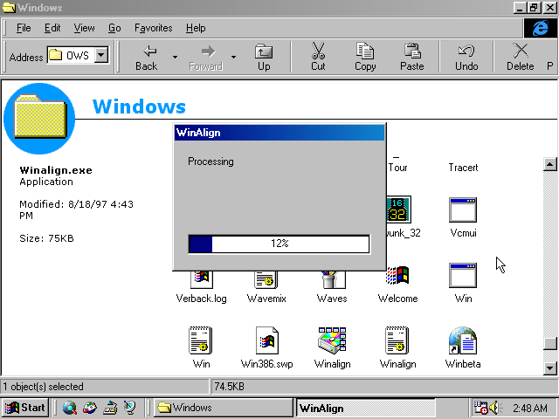Open the Favorites menu

(154, 28)
